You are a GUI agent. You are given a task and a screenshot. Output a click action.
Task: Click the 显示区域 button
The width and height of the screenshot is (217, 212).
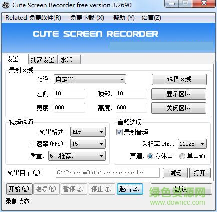(x=179, y=94)
